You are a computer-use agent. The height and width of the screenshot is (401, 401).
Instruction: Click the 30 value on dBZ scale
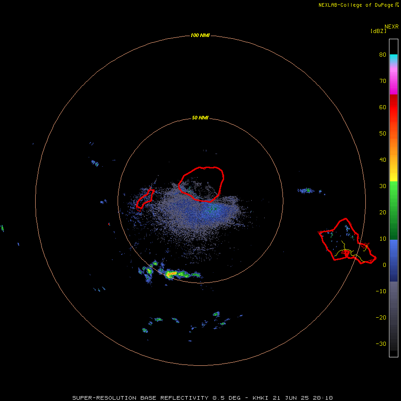383,186
